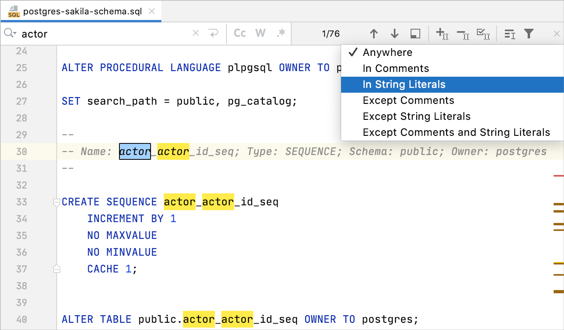Viewport: 564px width, 330px height.
Task: Toggle multiline search mode
Action: pos(415,34)
